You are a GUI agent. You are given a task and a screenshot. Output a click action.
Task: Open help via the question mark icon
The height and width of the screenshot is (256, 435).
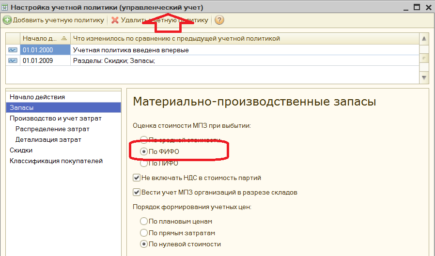(219, 20)
